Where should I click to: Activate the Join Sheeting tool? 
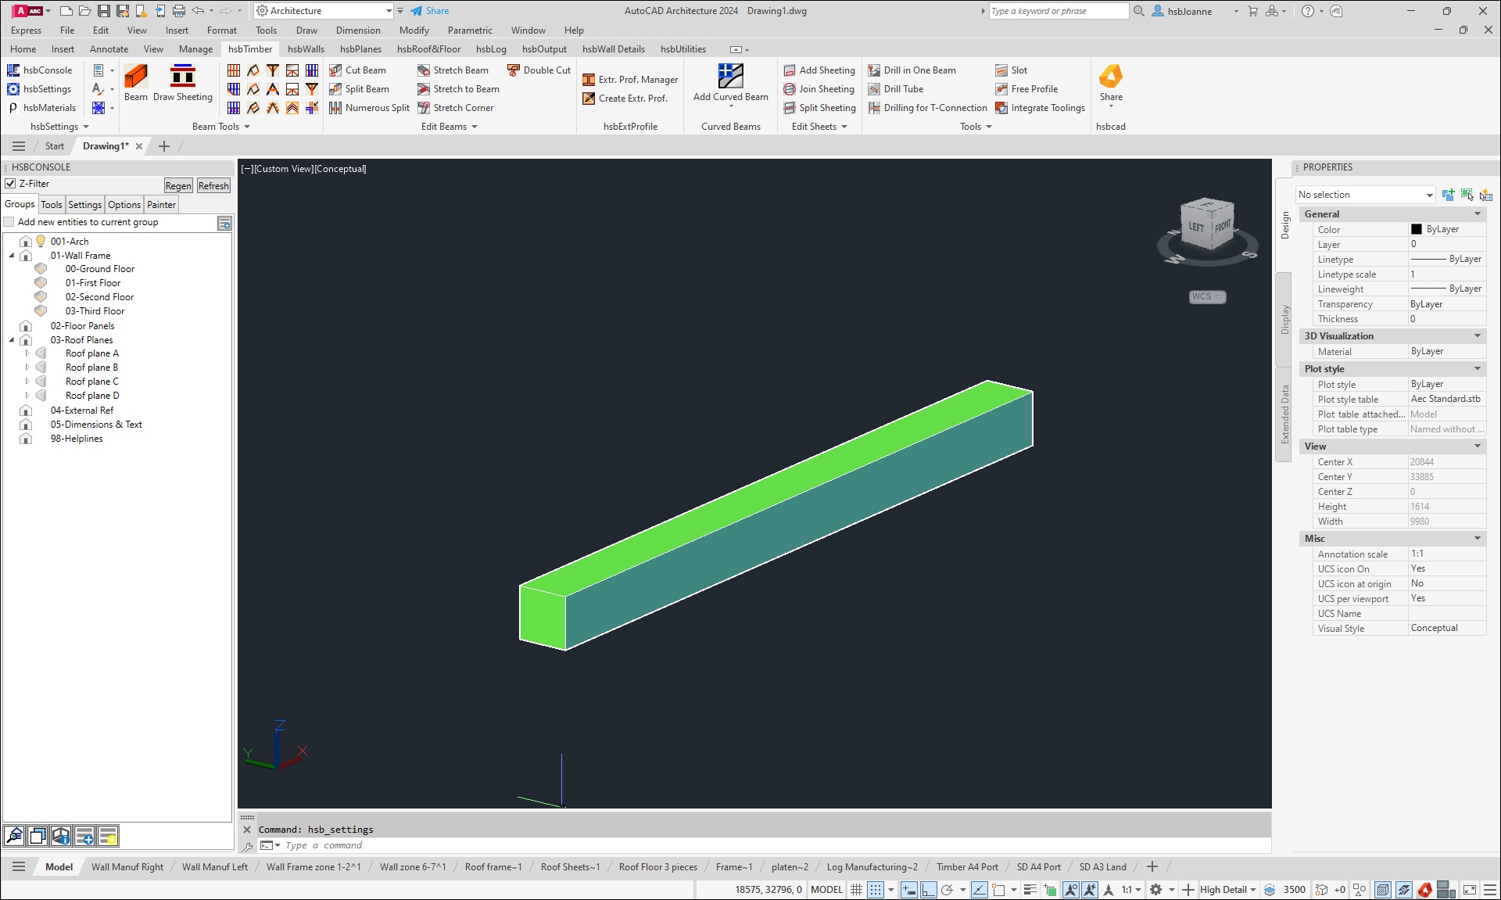819,89
